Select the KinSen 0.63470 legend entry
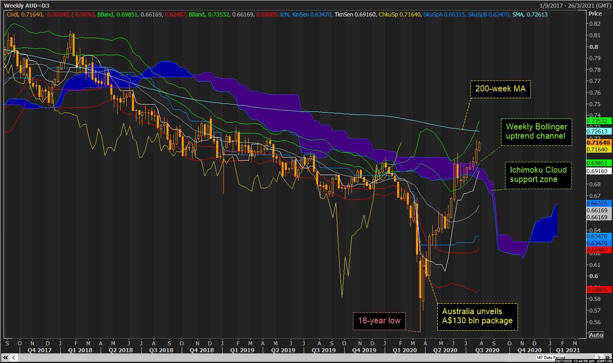613x363 pixels. click(312, 14)
